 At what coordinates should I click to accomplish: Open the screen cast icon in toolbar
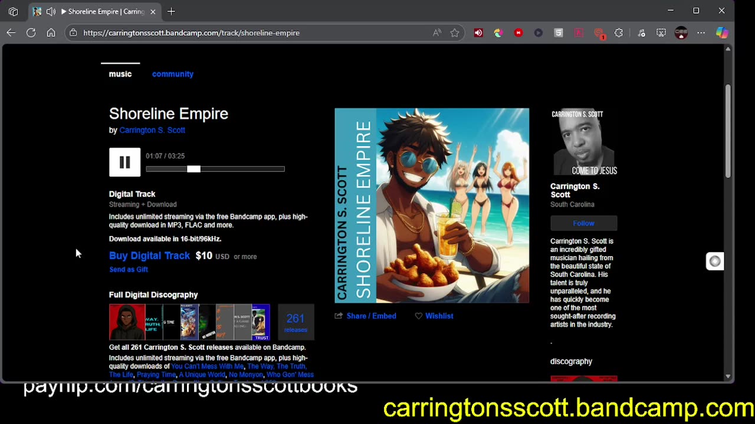(x=661, y=33)
